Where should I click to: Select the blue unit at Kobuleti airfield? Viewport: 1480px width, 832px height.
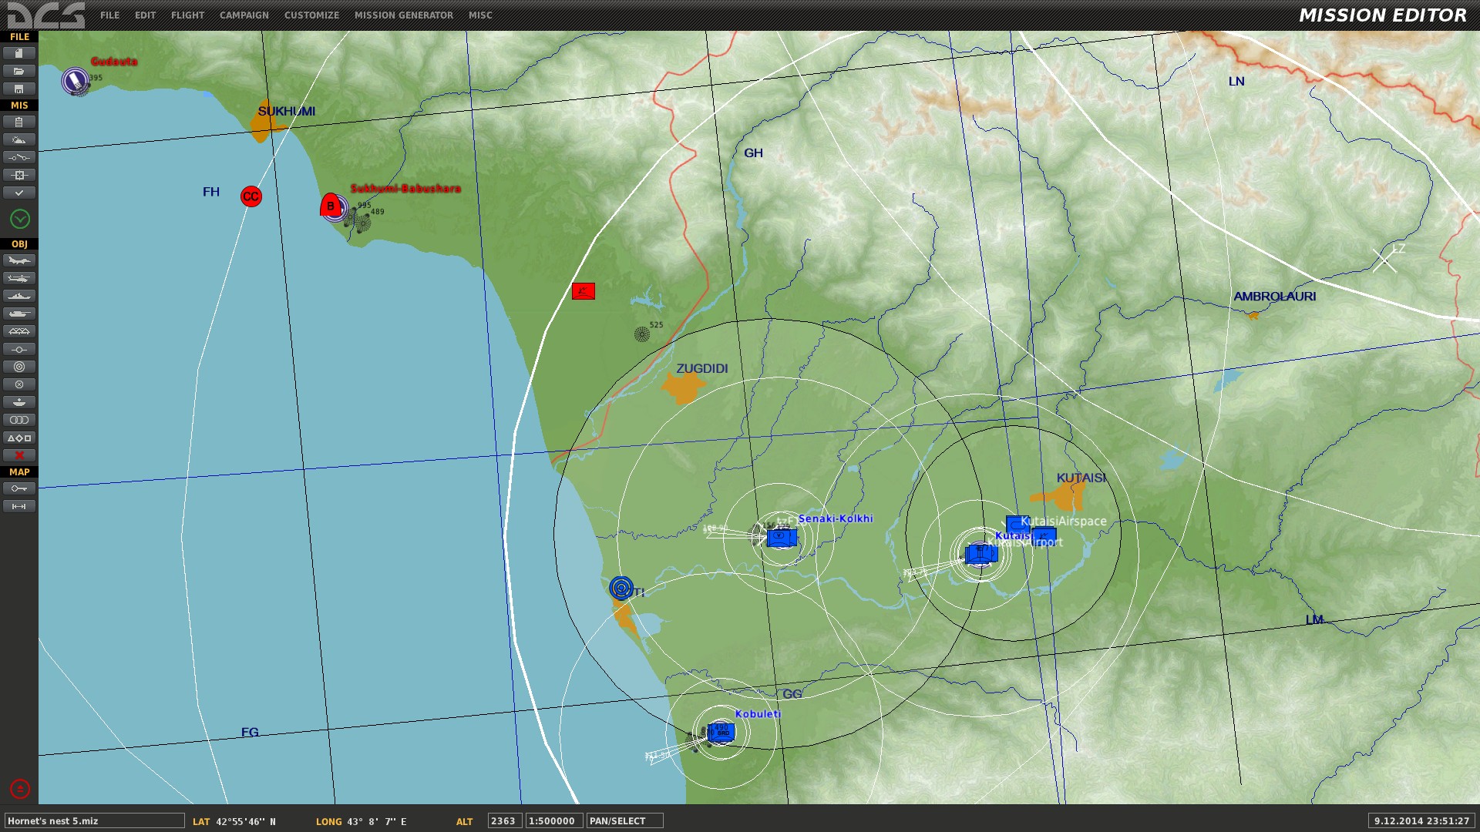click(721, 732)
